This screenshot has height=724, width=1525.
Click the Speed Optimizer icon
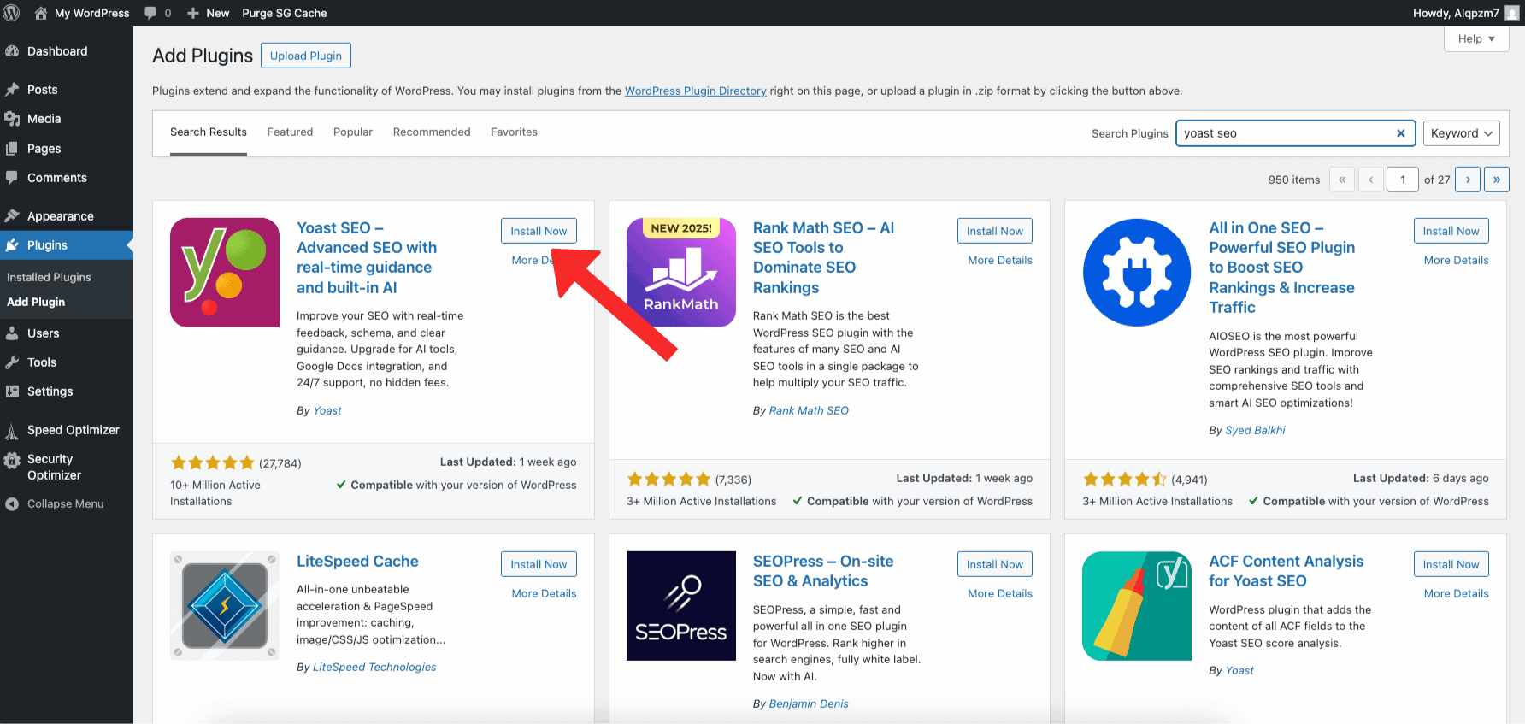pyautogui.click(x=12, y=430)
